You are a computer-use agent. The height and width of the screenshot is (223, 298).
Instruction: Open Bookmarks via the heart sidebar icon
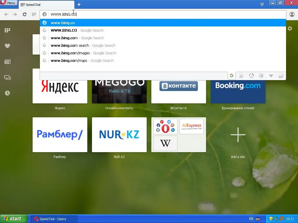tap(7, 46)
